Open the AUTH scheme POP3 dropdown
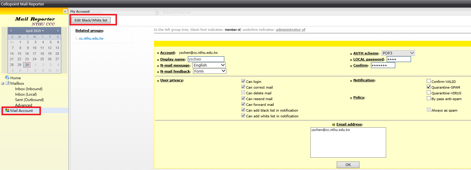This screenshot has height=170, width=471. pyautogui.click(x=398, y=53)
